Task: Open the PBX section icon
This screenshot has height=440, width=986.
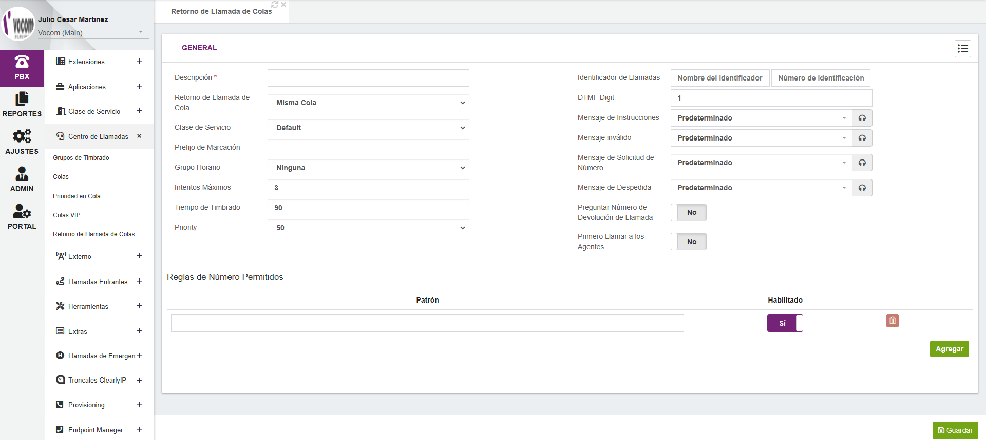Action: tap(22, 62)
